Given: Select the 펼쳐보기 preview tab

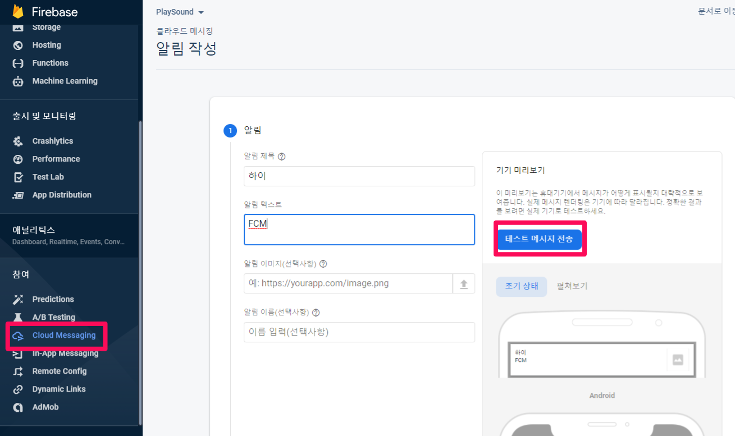Looking at the screenshot, I should tap(572, 286).
